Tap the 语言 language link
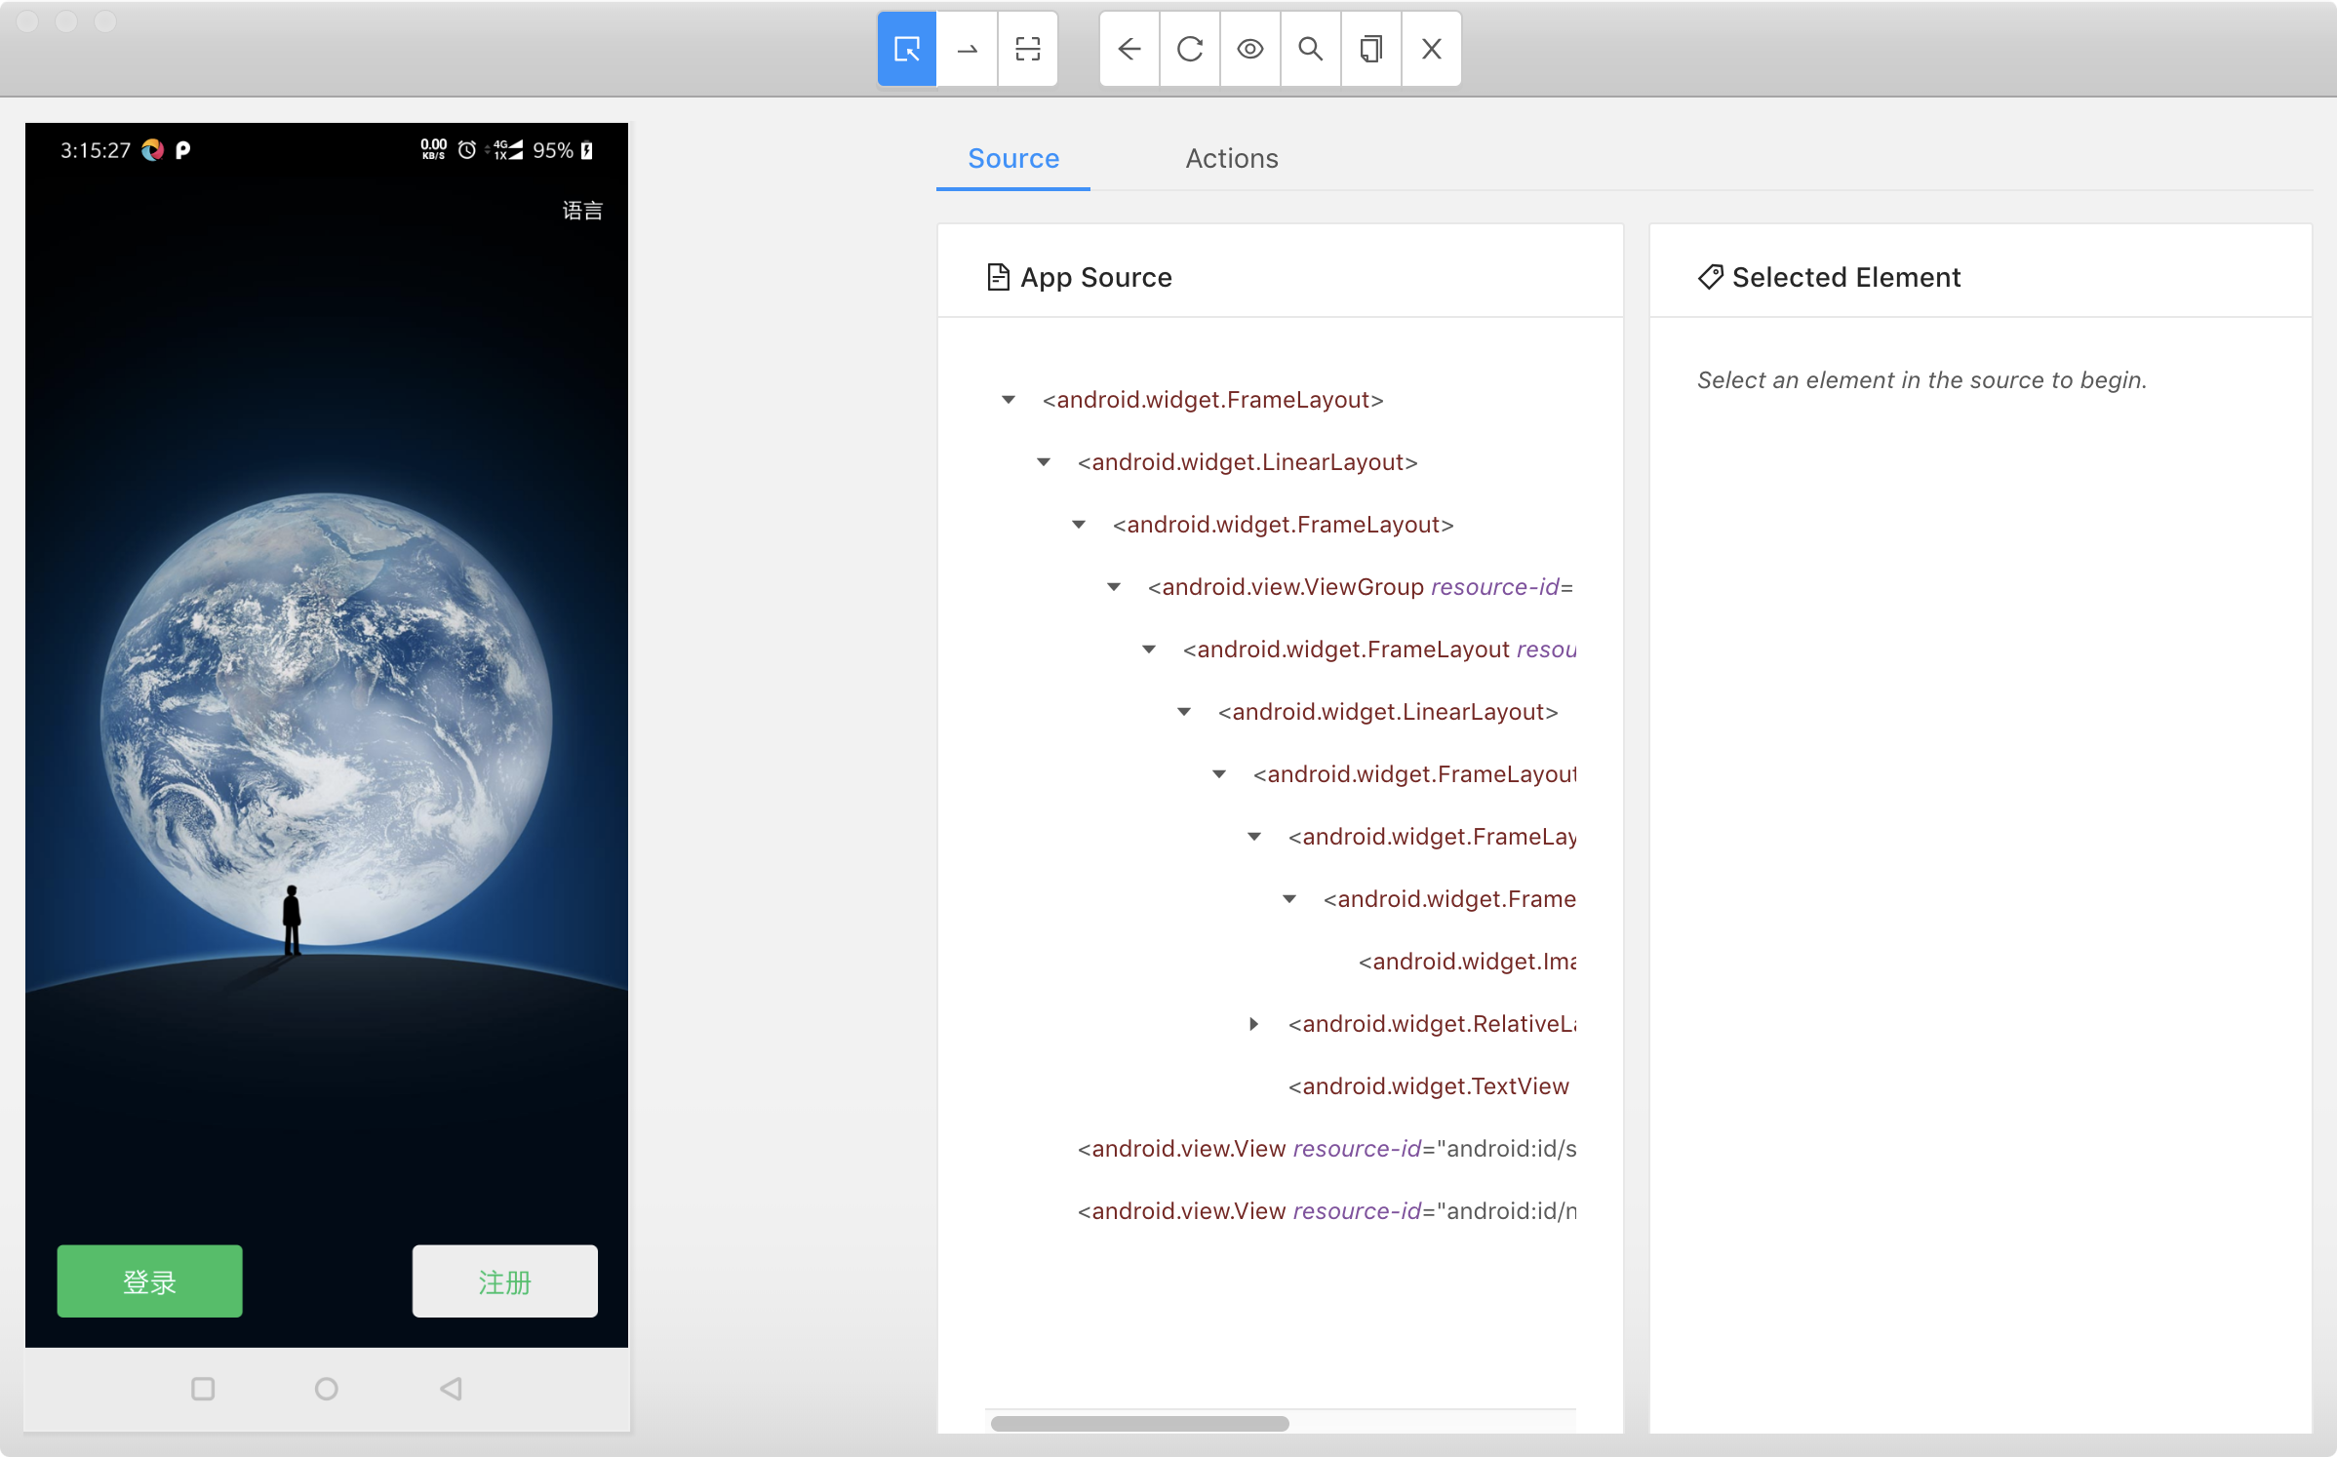The width and height of the screenshot is (2337, 1457). pos(582,211)
